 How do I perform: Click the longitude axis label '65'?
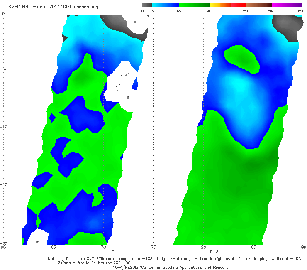click(53, 247)
